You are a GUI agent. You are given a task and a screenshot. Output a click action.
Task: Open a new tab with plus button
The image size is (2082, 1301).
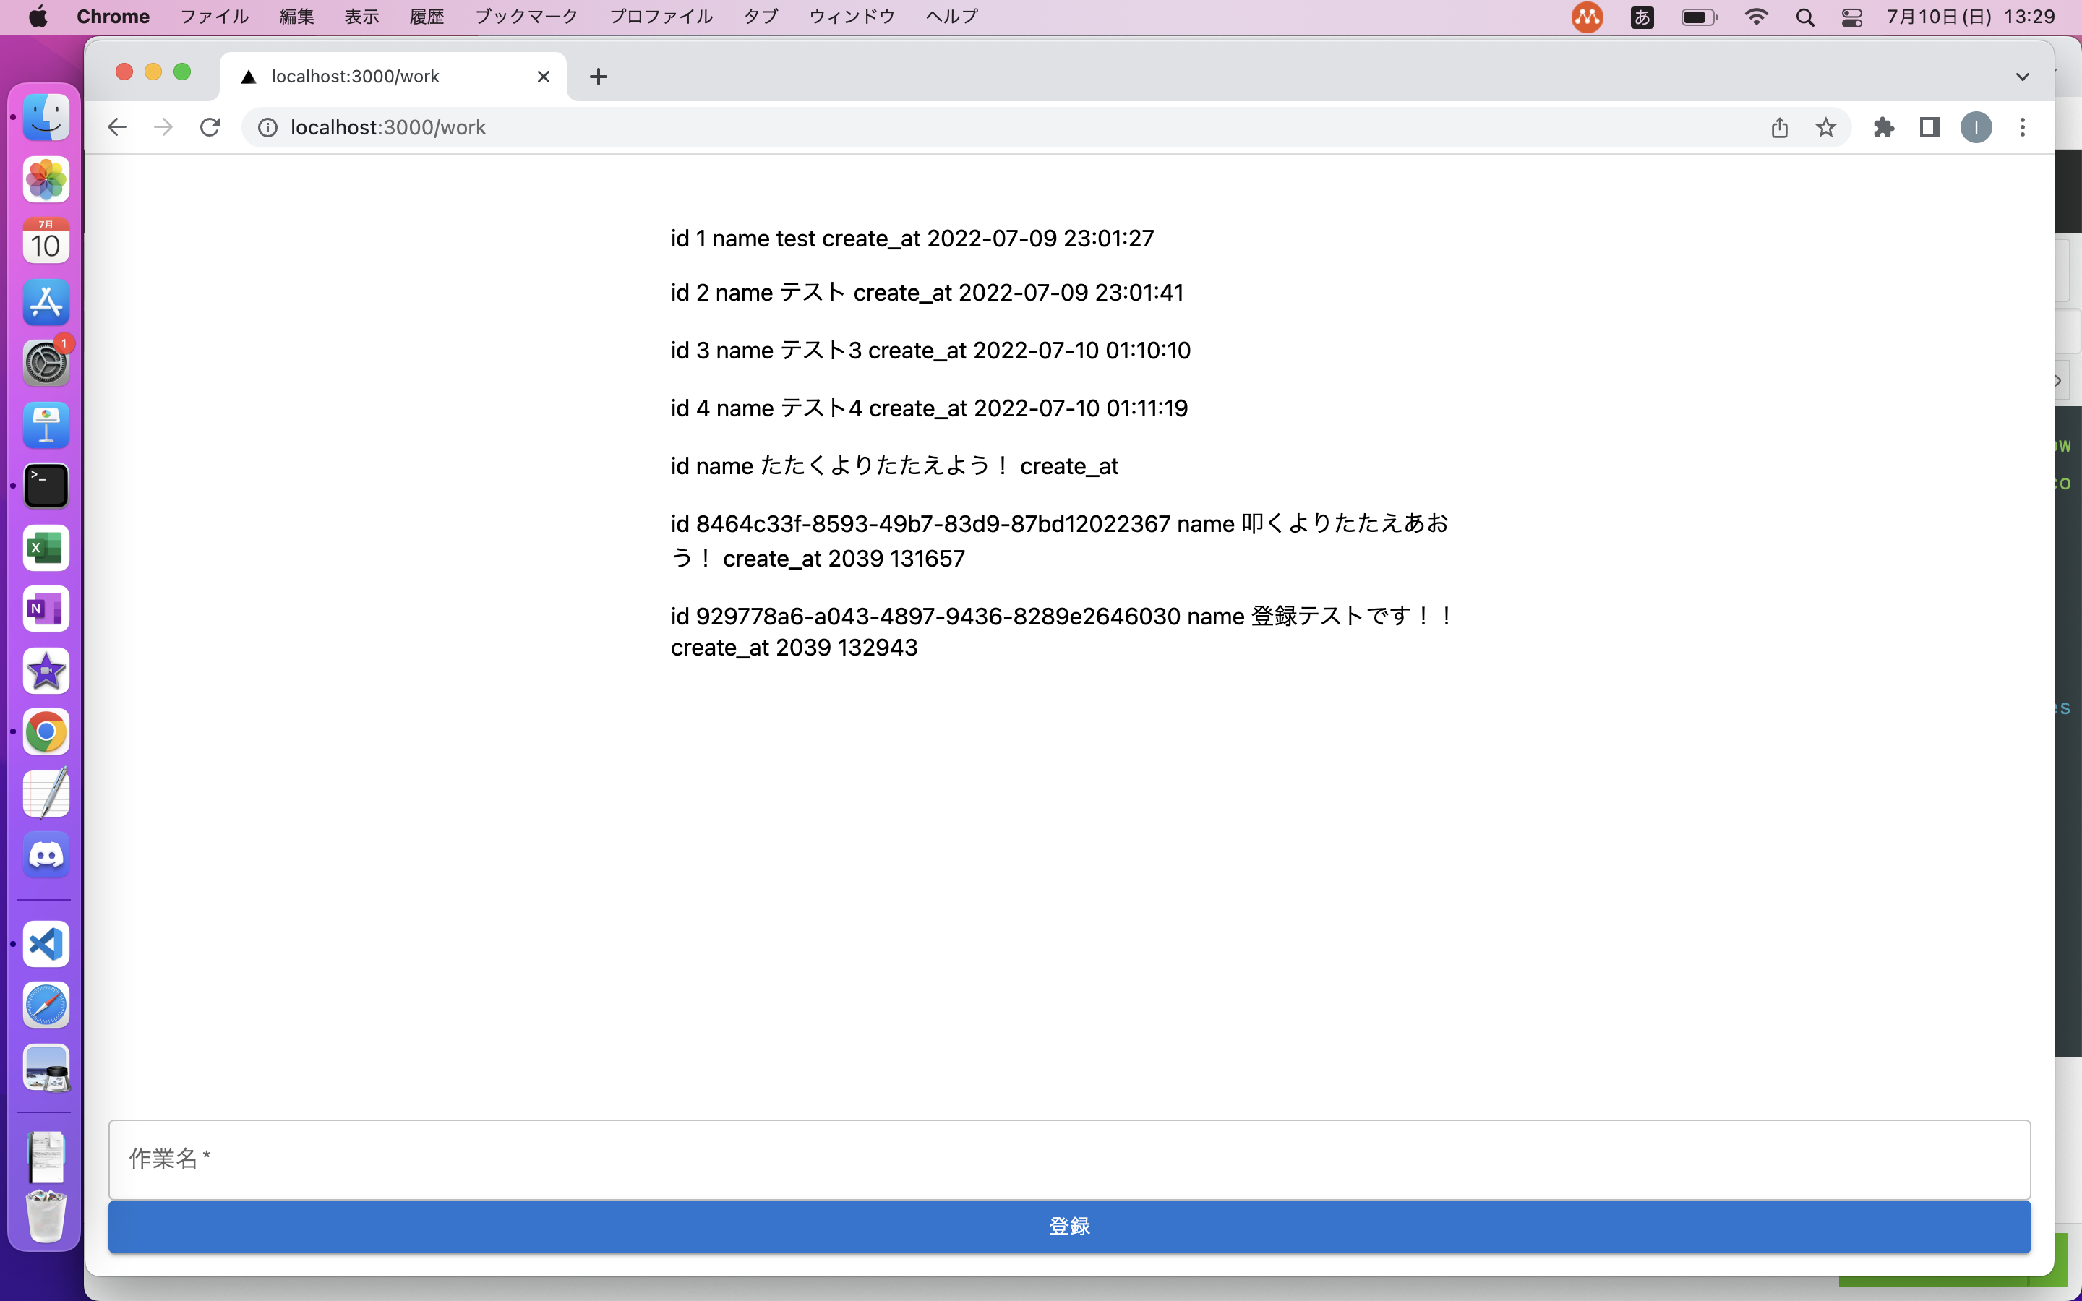(x=598, y=77)
